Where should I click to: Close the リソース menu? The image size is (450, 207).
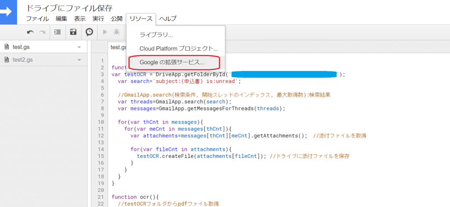pyautogui.click(x=141, y=19)
